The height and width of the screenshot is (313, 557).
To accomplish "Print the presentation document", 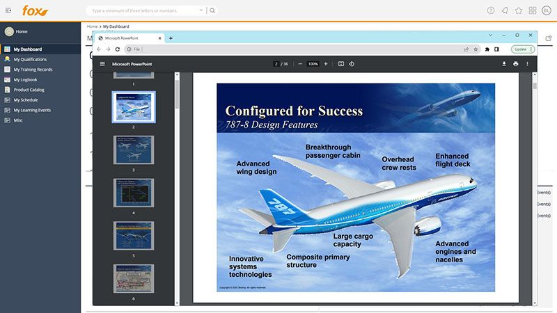I will [516, 64].
